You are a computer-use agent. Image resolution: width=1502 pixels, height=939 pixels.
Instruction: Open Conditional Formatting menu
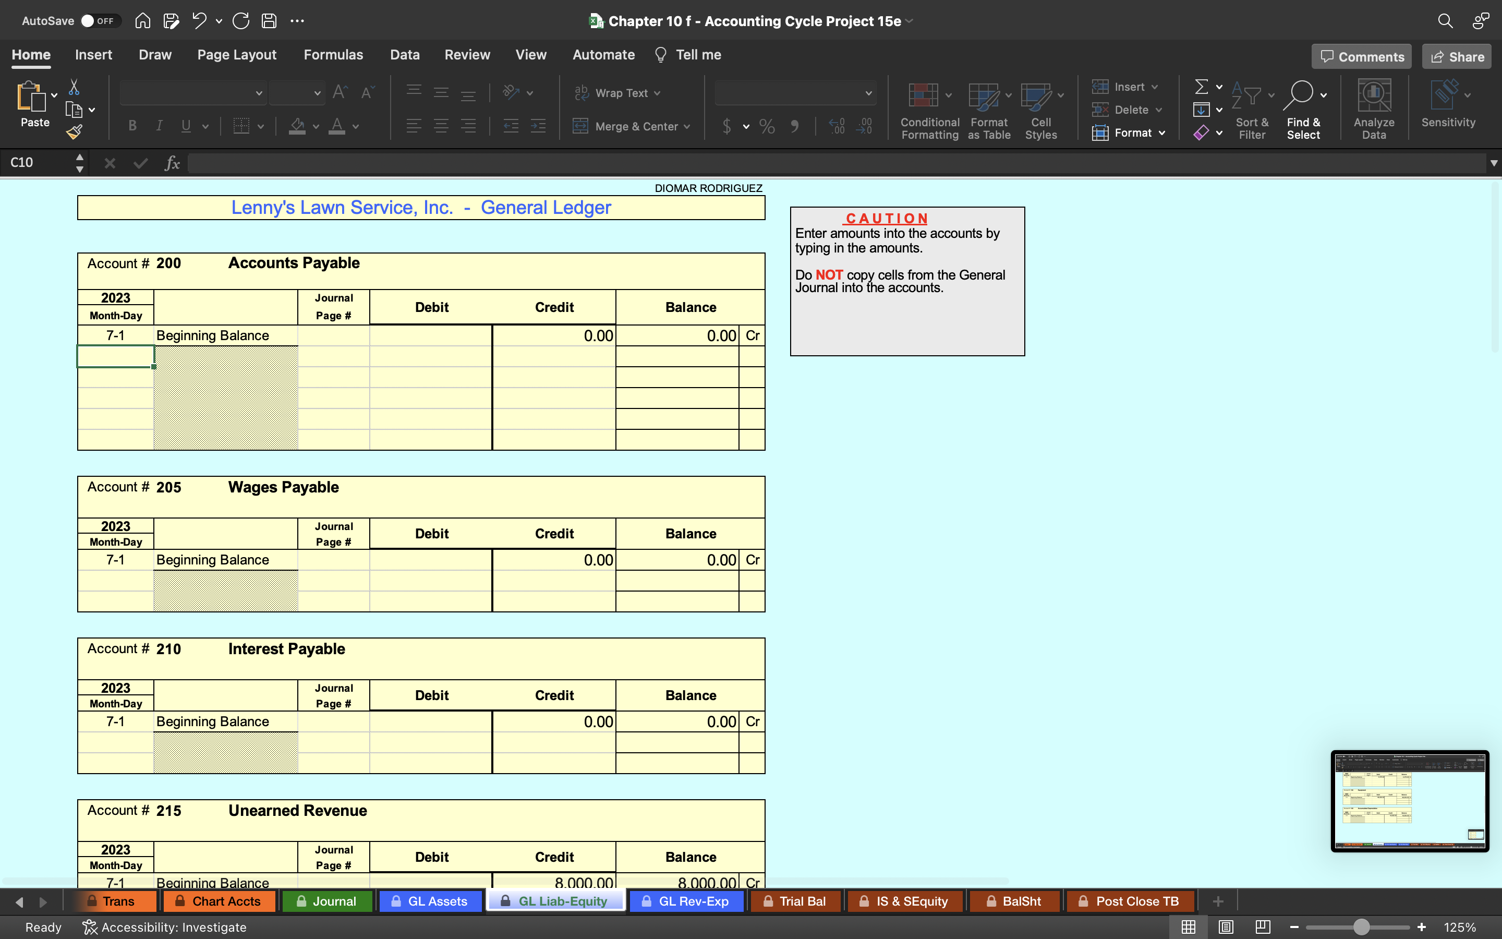pyautogui.click(x=930, y=110)
